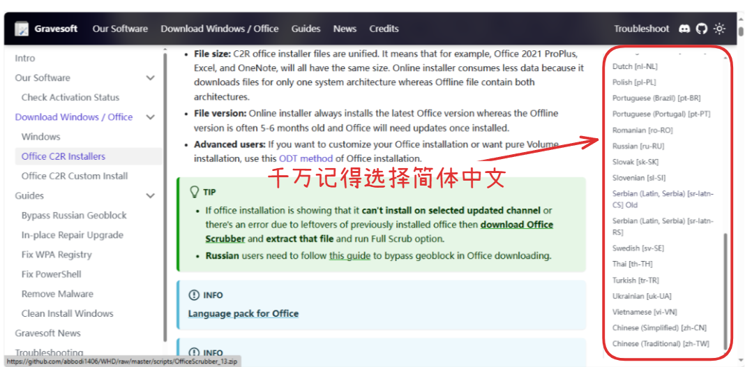Choose Swedish [sv-SE] language

[638, 248]
